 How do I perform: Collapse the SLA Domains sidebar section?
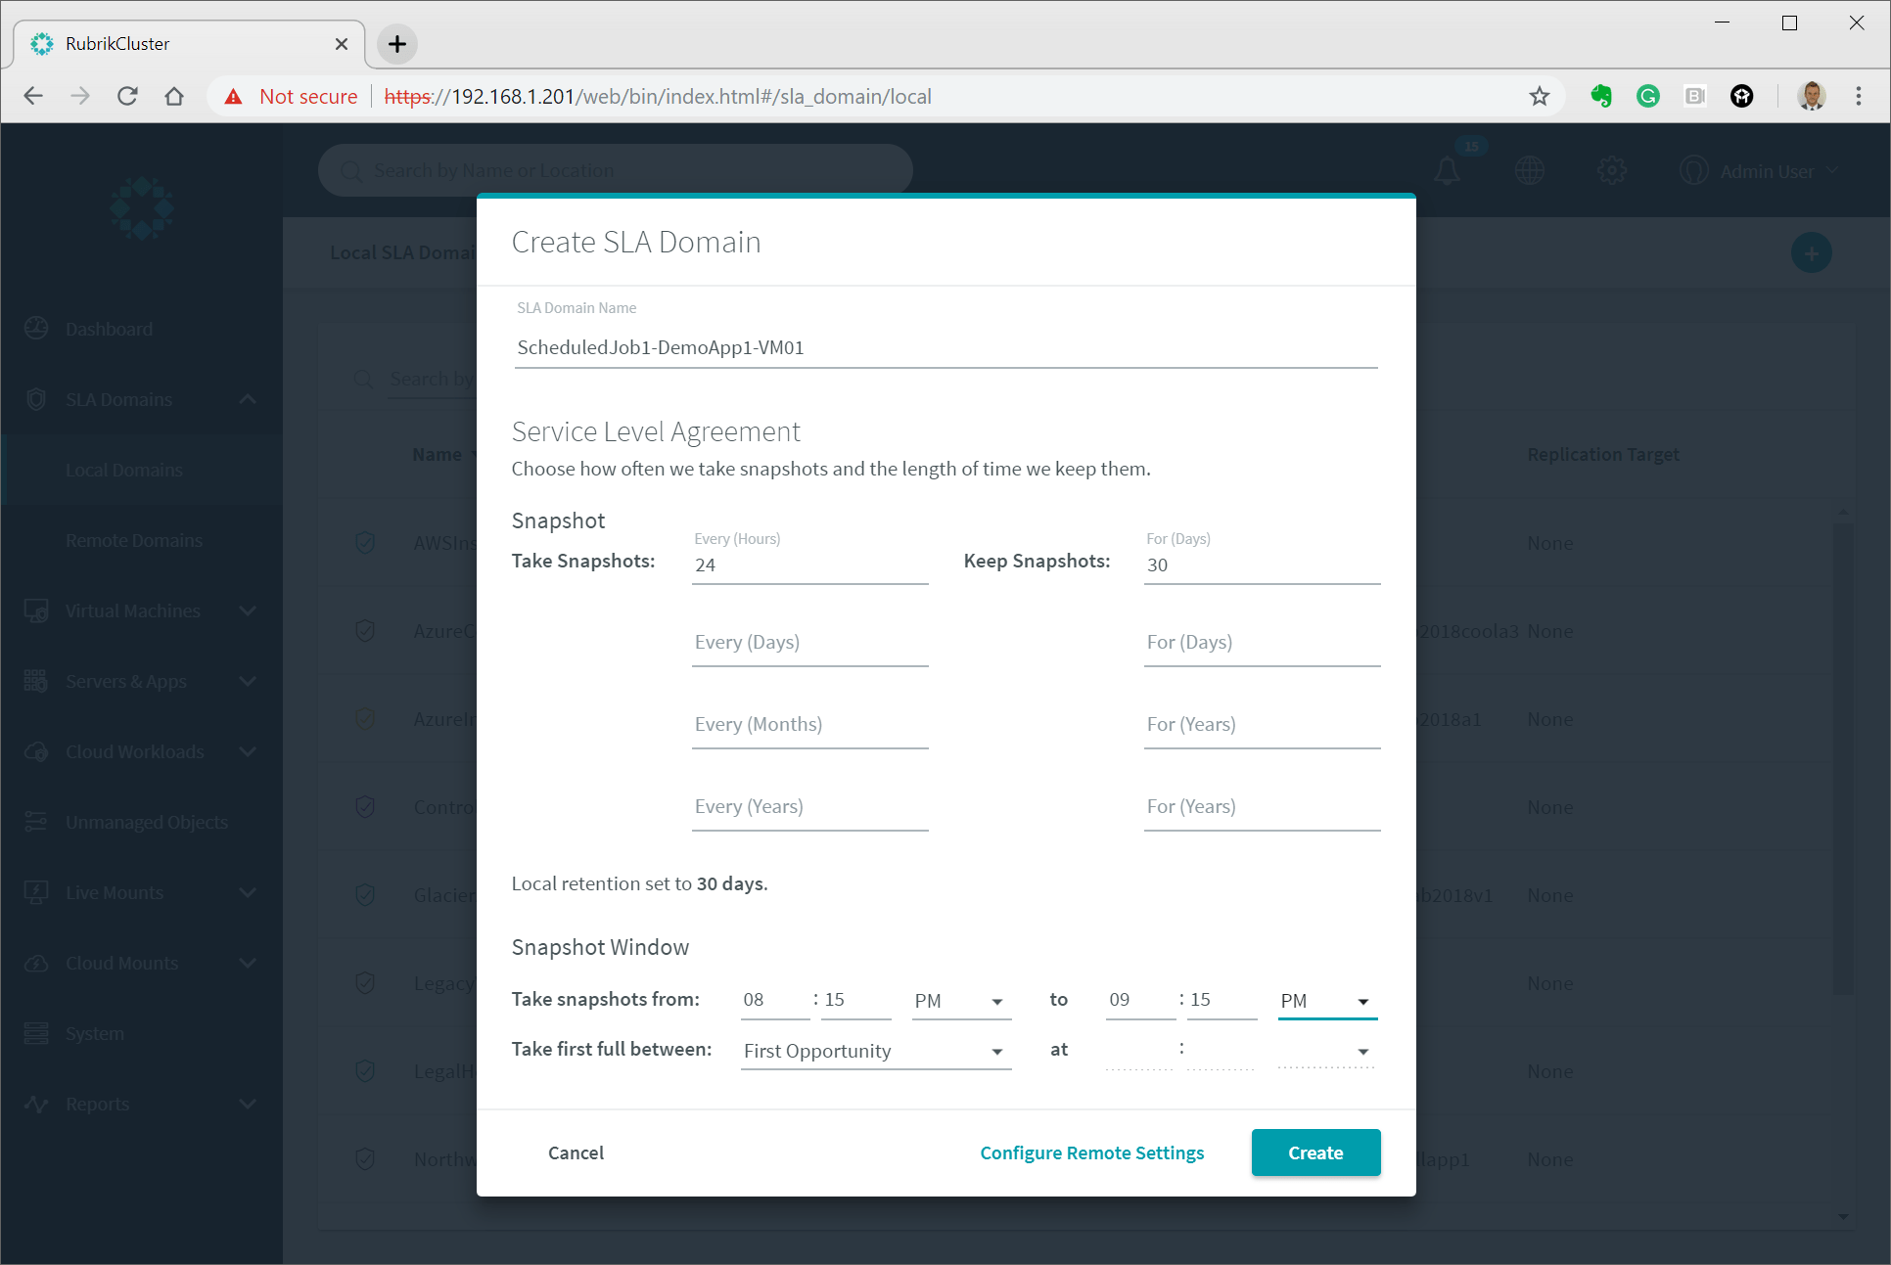coord(248,399)
